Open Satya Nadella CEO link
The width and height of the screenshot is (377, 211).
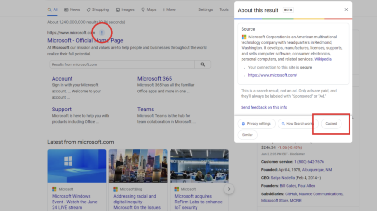[x=282, y=178]
